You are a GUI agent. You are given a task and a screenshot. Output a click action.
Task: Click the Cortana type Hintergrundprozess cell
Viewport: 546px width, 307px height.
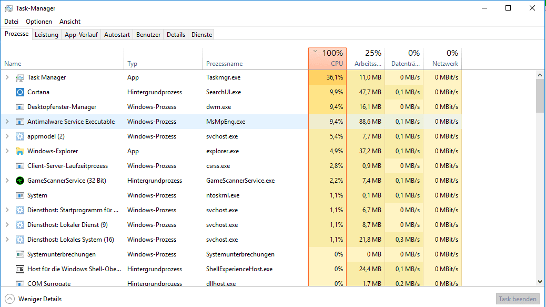[155, 92]
